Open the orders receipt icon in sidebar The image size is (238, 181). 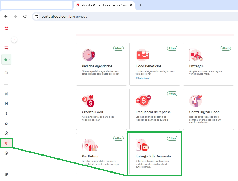pyautogui.click(x=6, y=104)
